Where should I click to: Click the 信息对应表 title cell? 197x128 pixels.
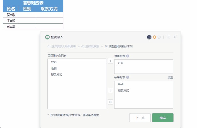[x=33, y=3]
